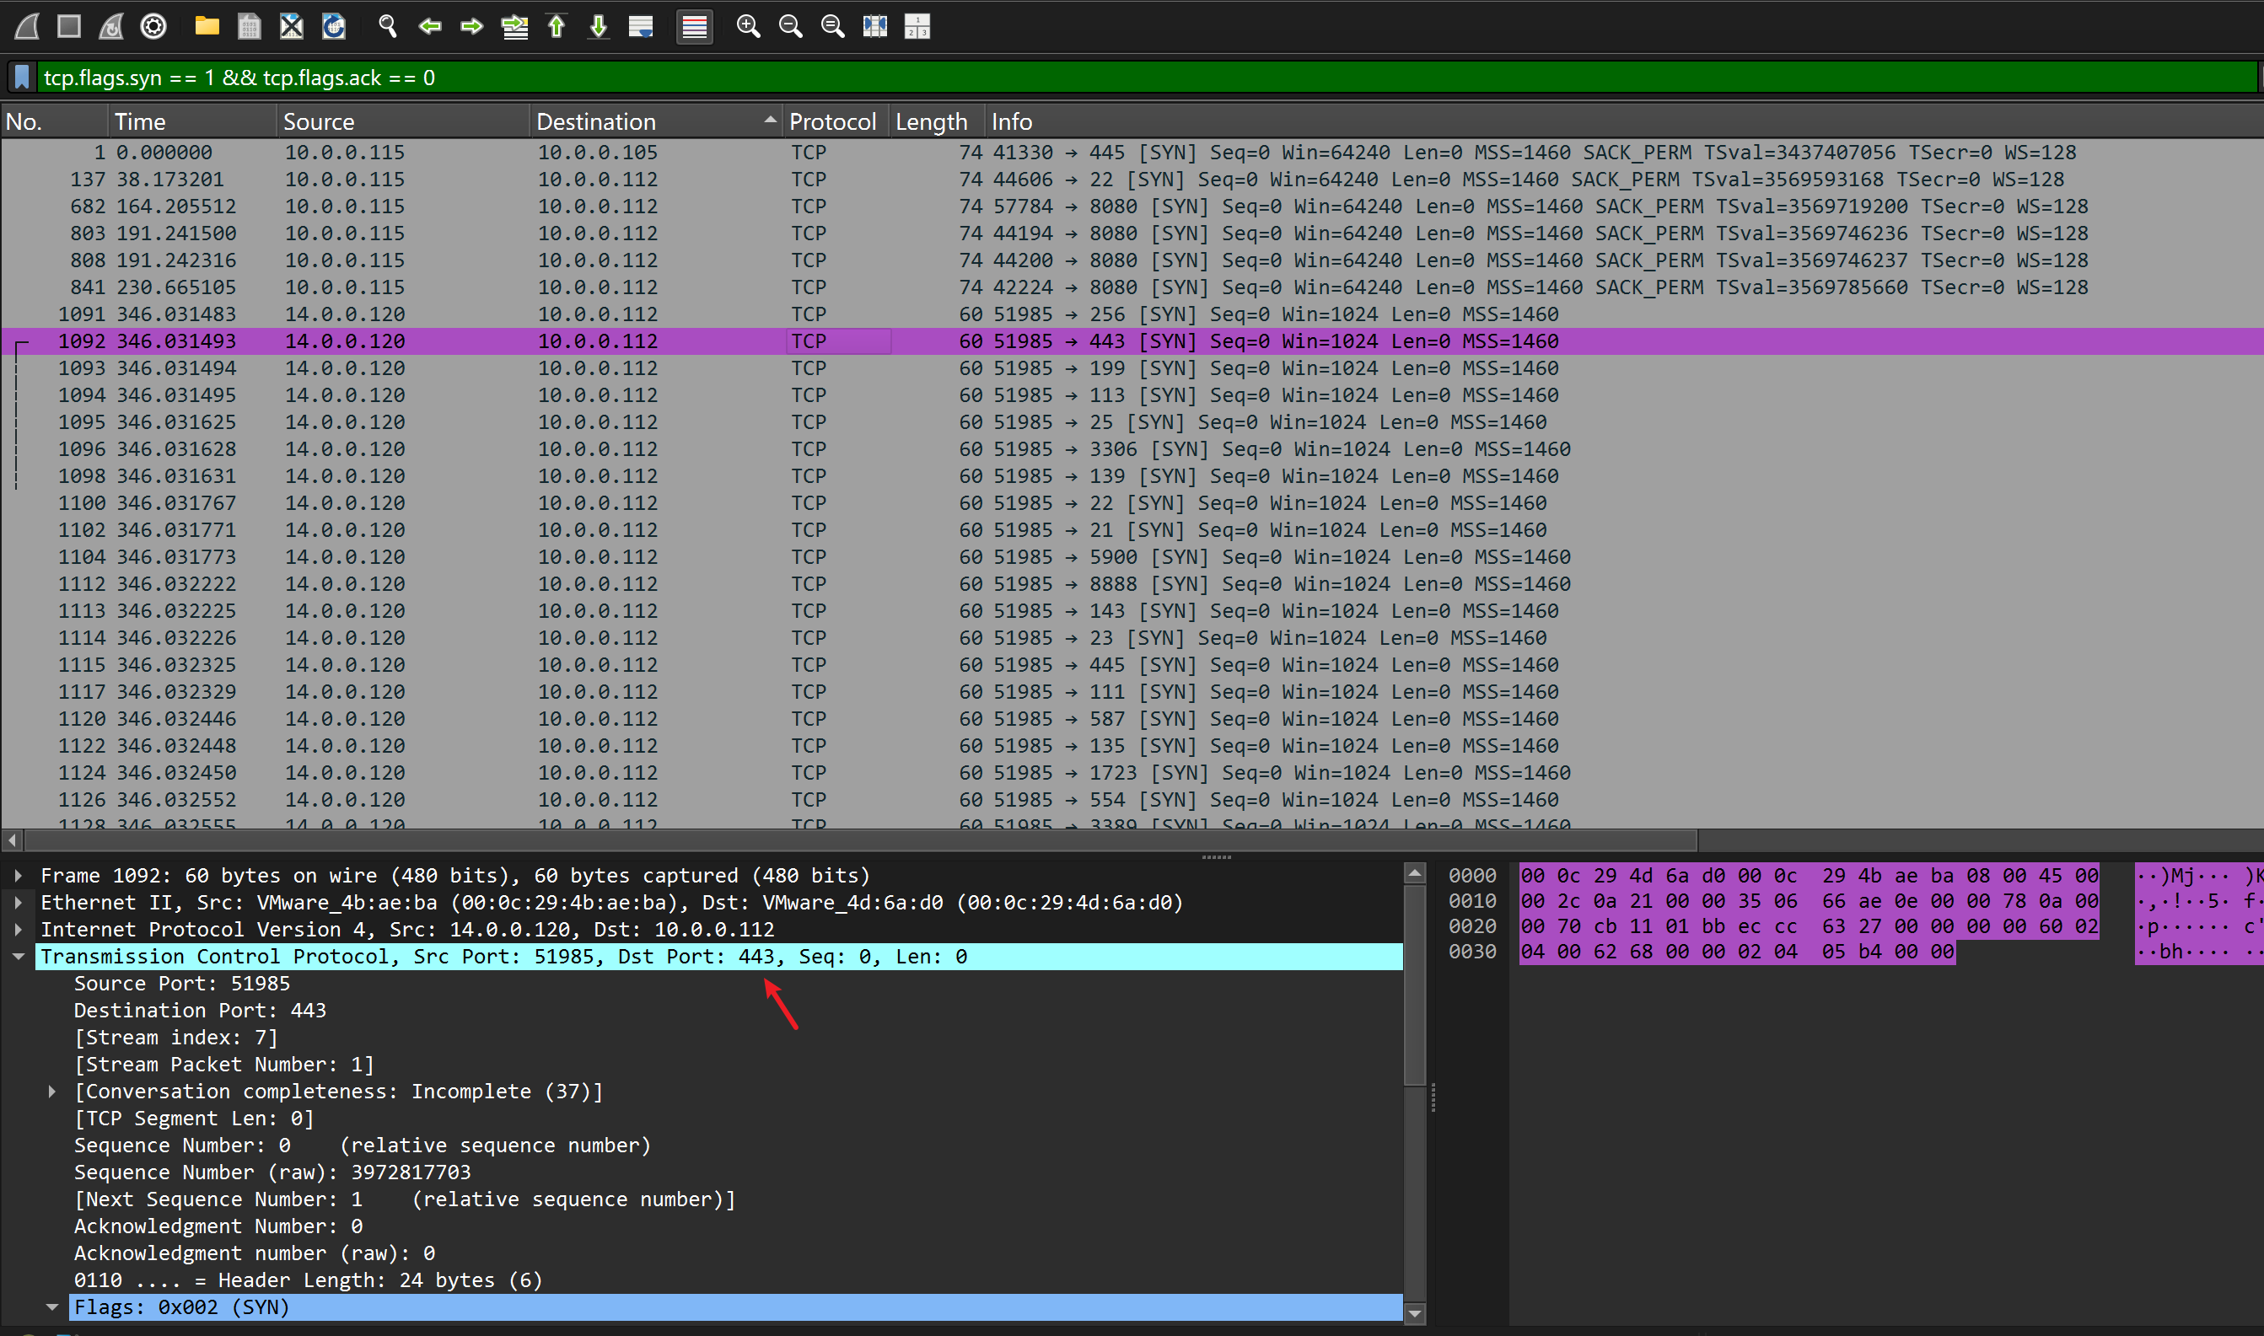Collapse the Transmission Control Protocol node
The height and width of the screenshot is (1336, 2264).
tap(18, 956)
